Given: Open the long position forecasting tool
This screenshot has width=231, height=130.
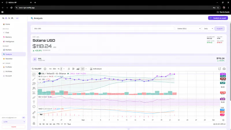Looking at the screenshot, I should coord(34,93).
